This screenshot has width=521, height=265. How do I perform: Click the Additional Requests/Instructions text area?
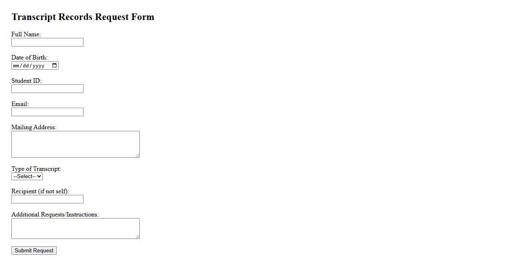(x=75, y=228)
